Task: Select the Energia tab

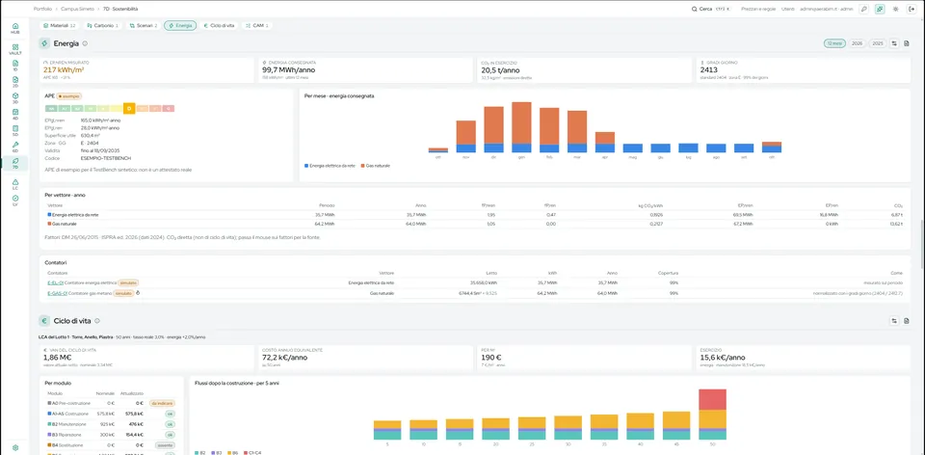Action: click(180, 25)
